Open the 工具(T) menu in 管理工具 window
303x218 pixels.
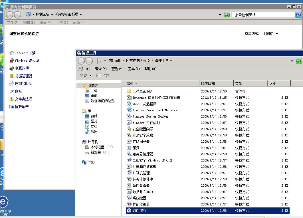coord(134,69)
